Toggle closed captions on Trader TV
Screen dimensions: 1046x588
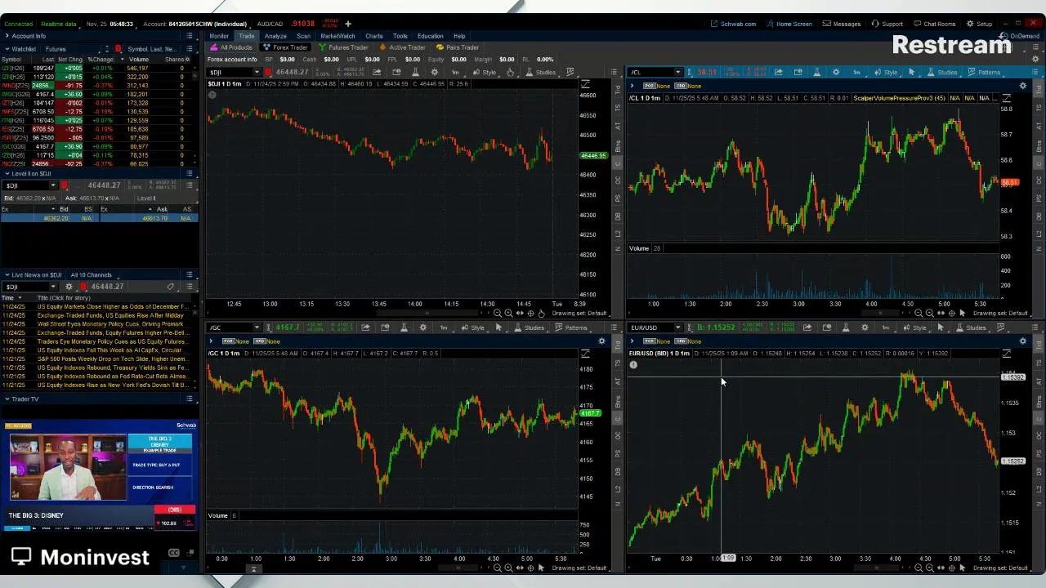pos(174,553)
